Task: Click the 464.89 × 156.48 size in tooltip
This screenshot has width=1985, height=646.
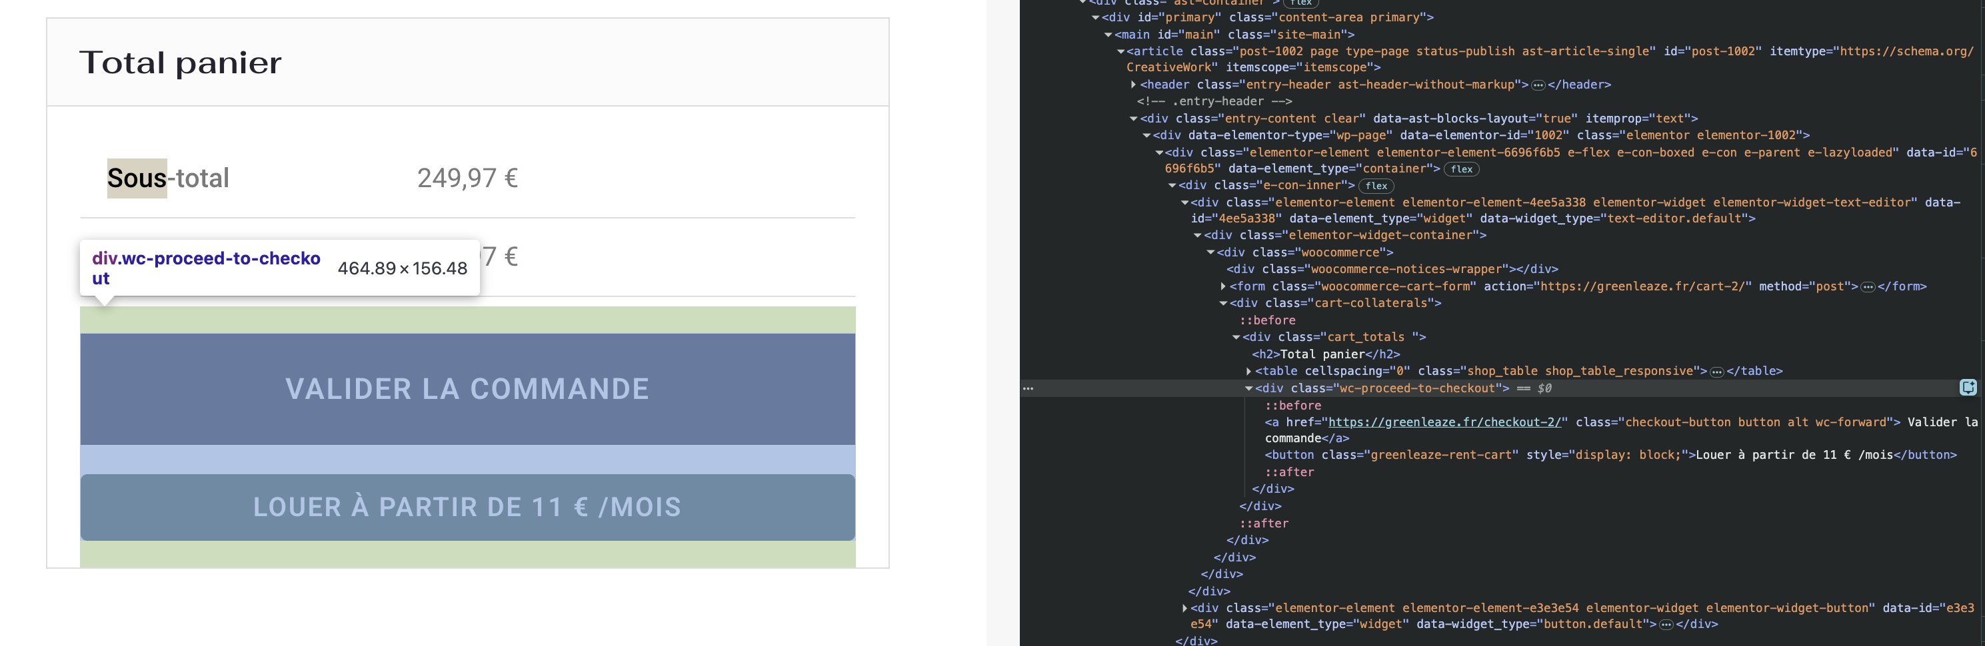Action: 402,268
